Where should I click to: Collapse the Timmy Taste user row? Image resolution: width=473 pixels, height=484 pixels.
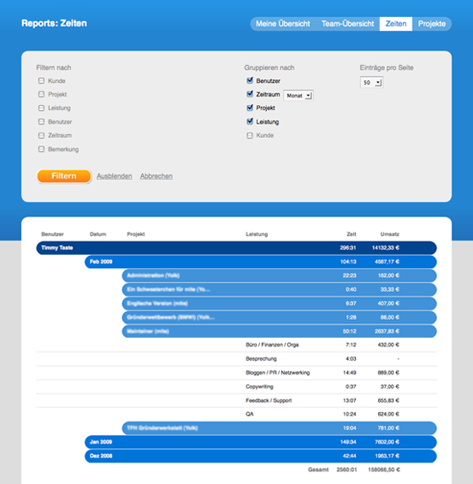pos(236,248)
